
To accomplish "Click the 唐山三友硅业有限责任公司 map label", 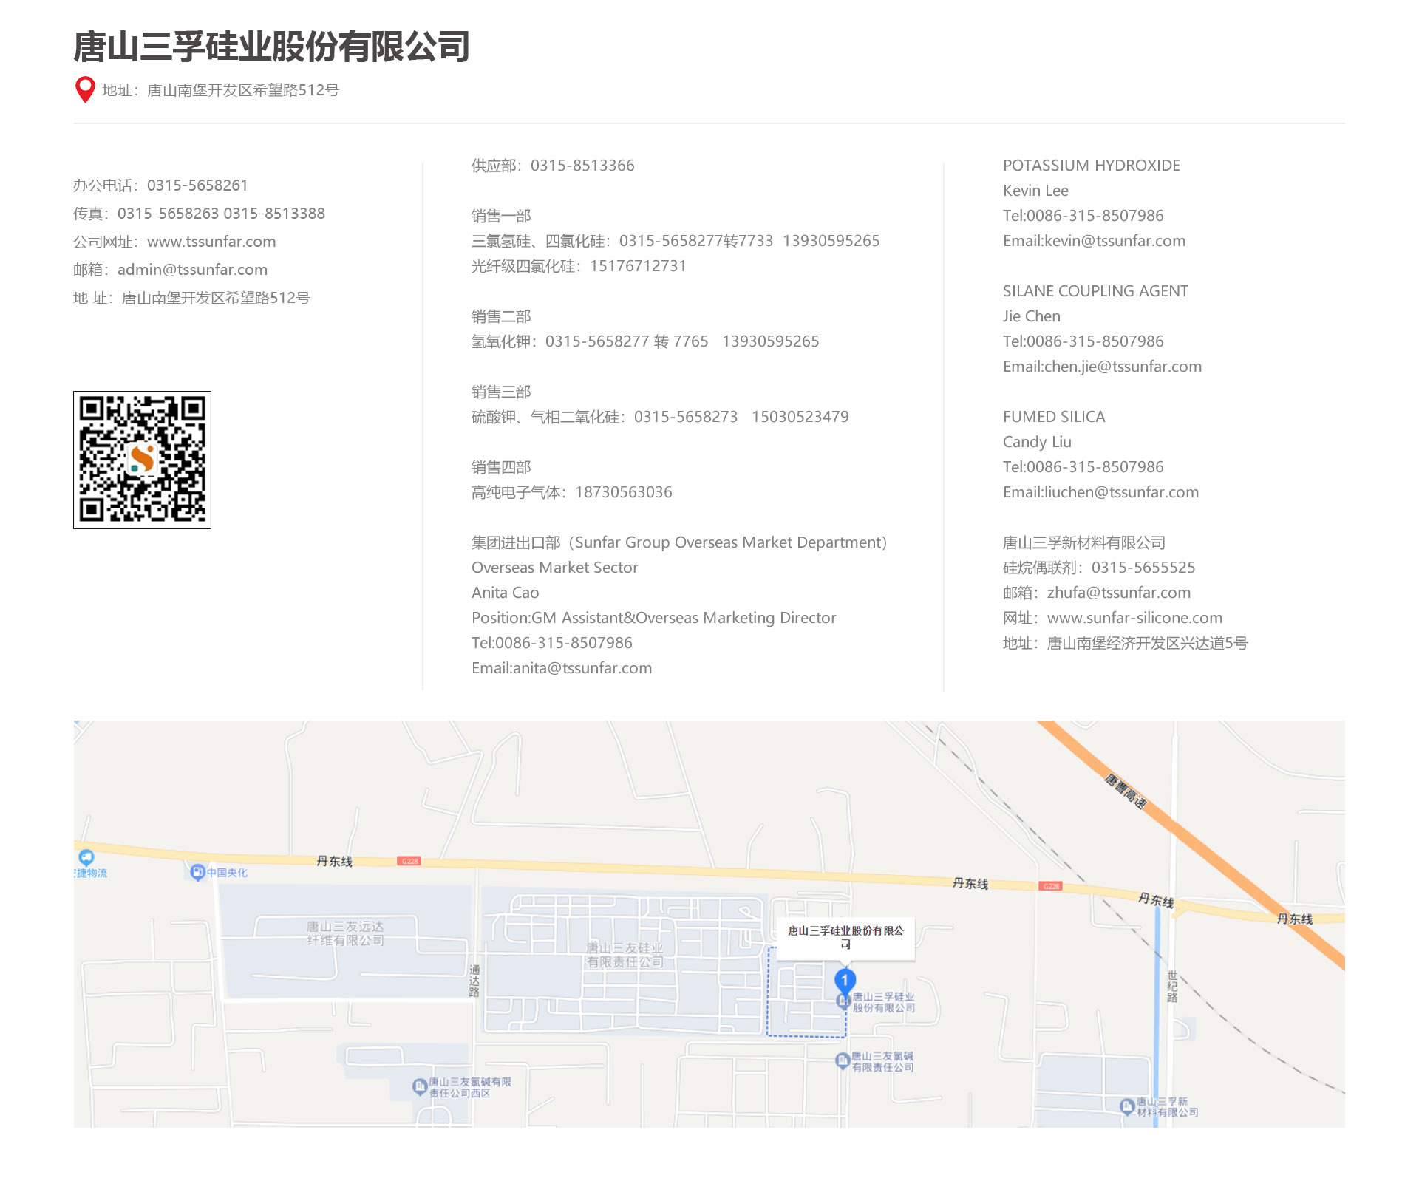I will click(x=625, y=955).
